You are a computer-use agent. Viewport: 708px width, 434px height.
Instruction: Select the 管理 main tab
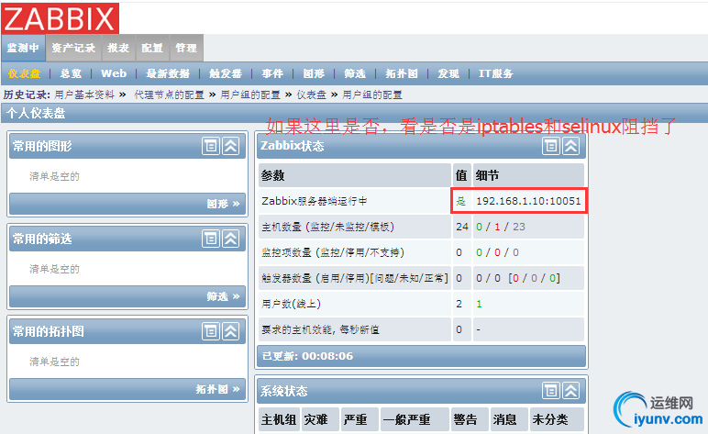[186, 48]
